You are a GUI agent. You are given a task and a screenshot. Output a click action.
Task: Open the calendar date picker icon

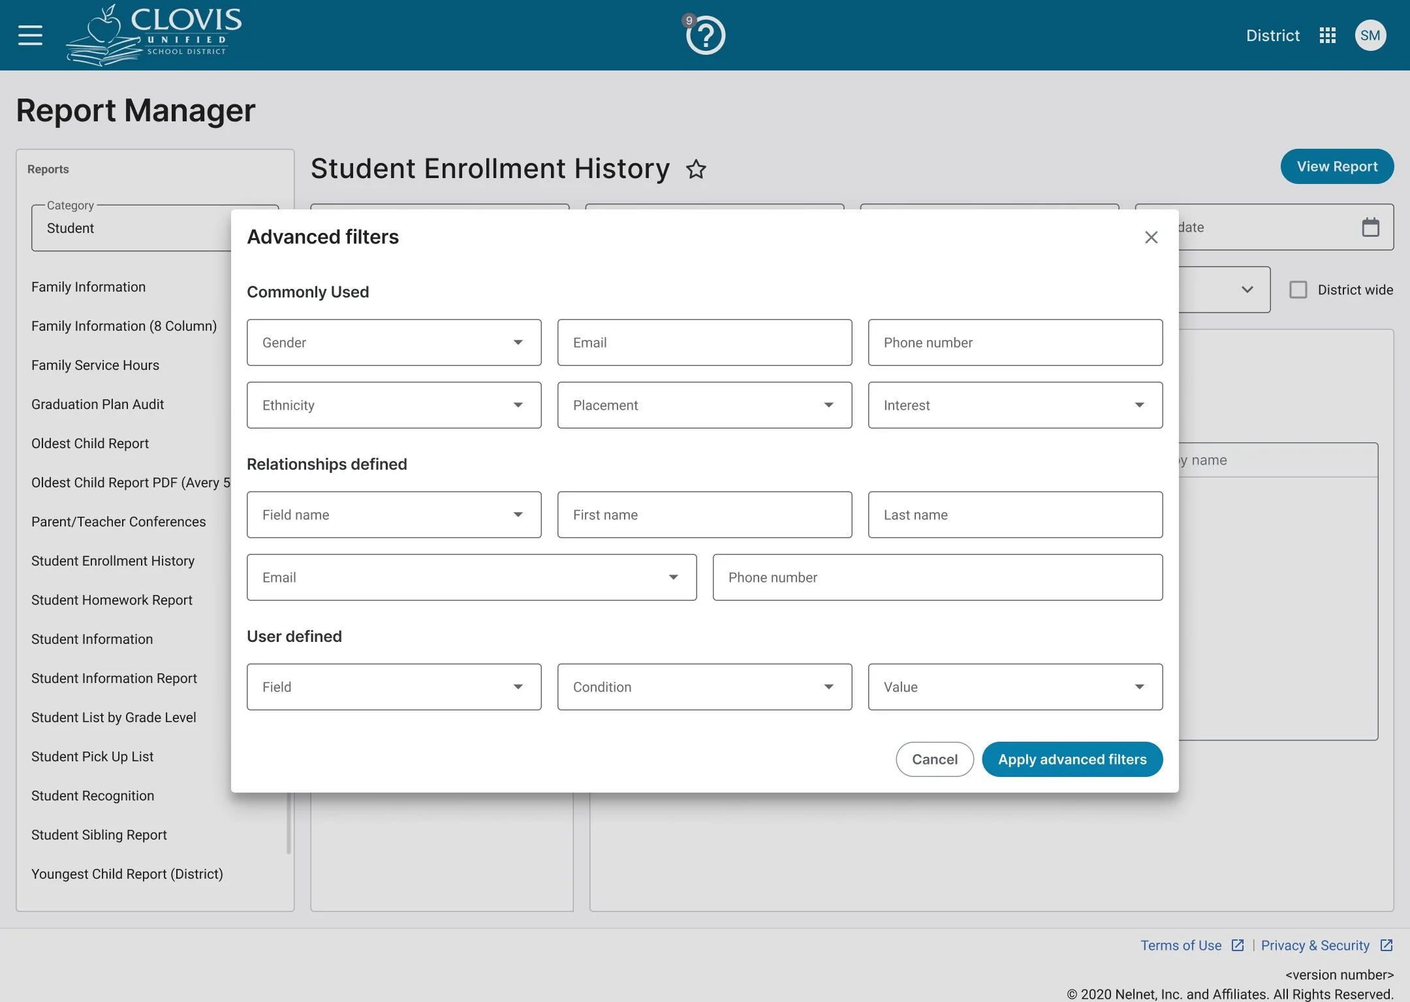pyautogui.click(x=1371, y=227)
